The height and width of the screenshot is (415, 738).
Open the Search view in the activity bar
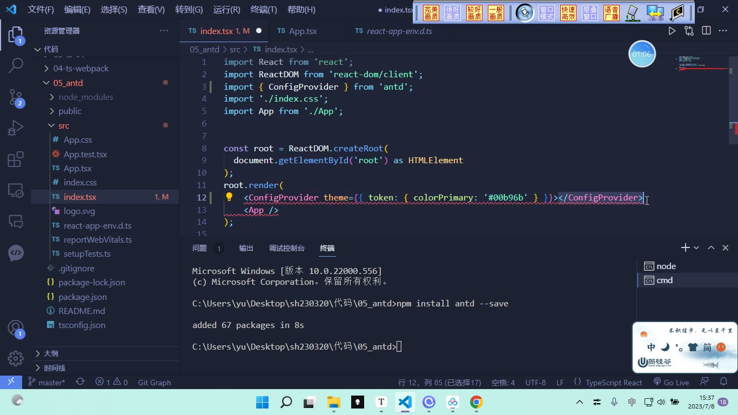pos(16,65)
